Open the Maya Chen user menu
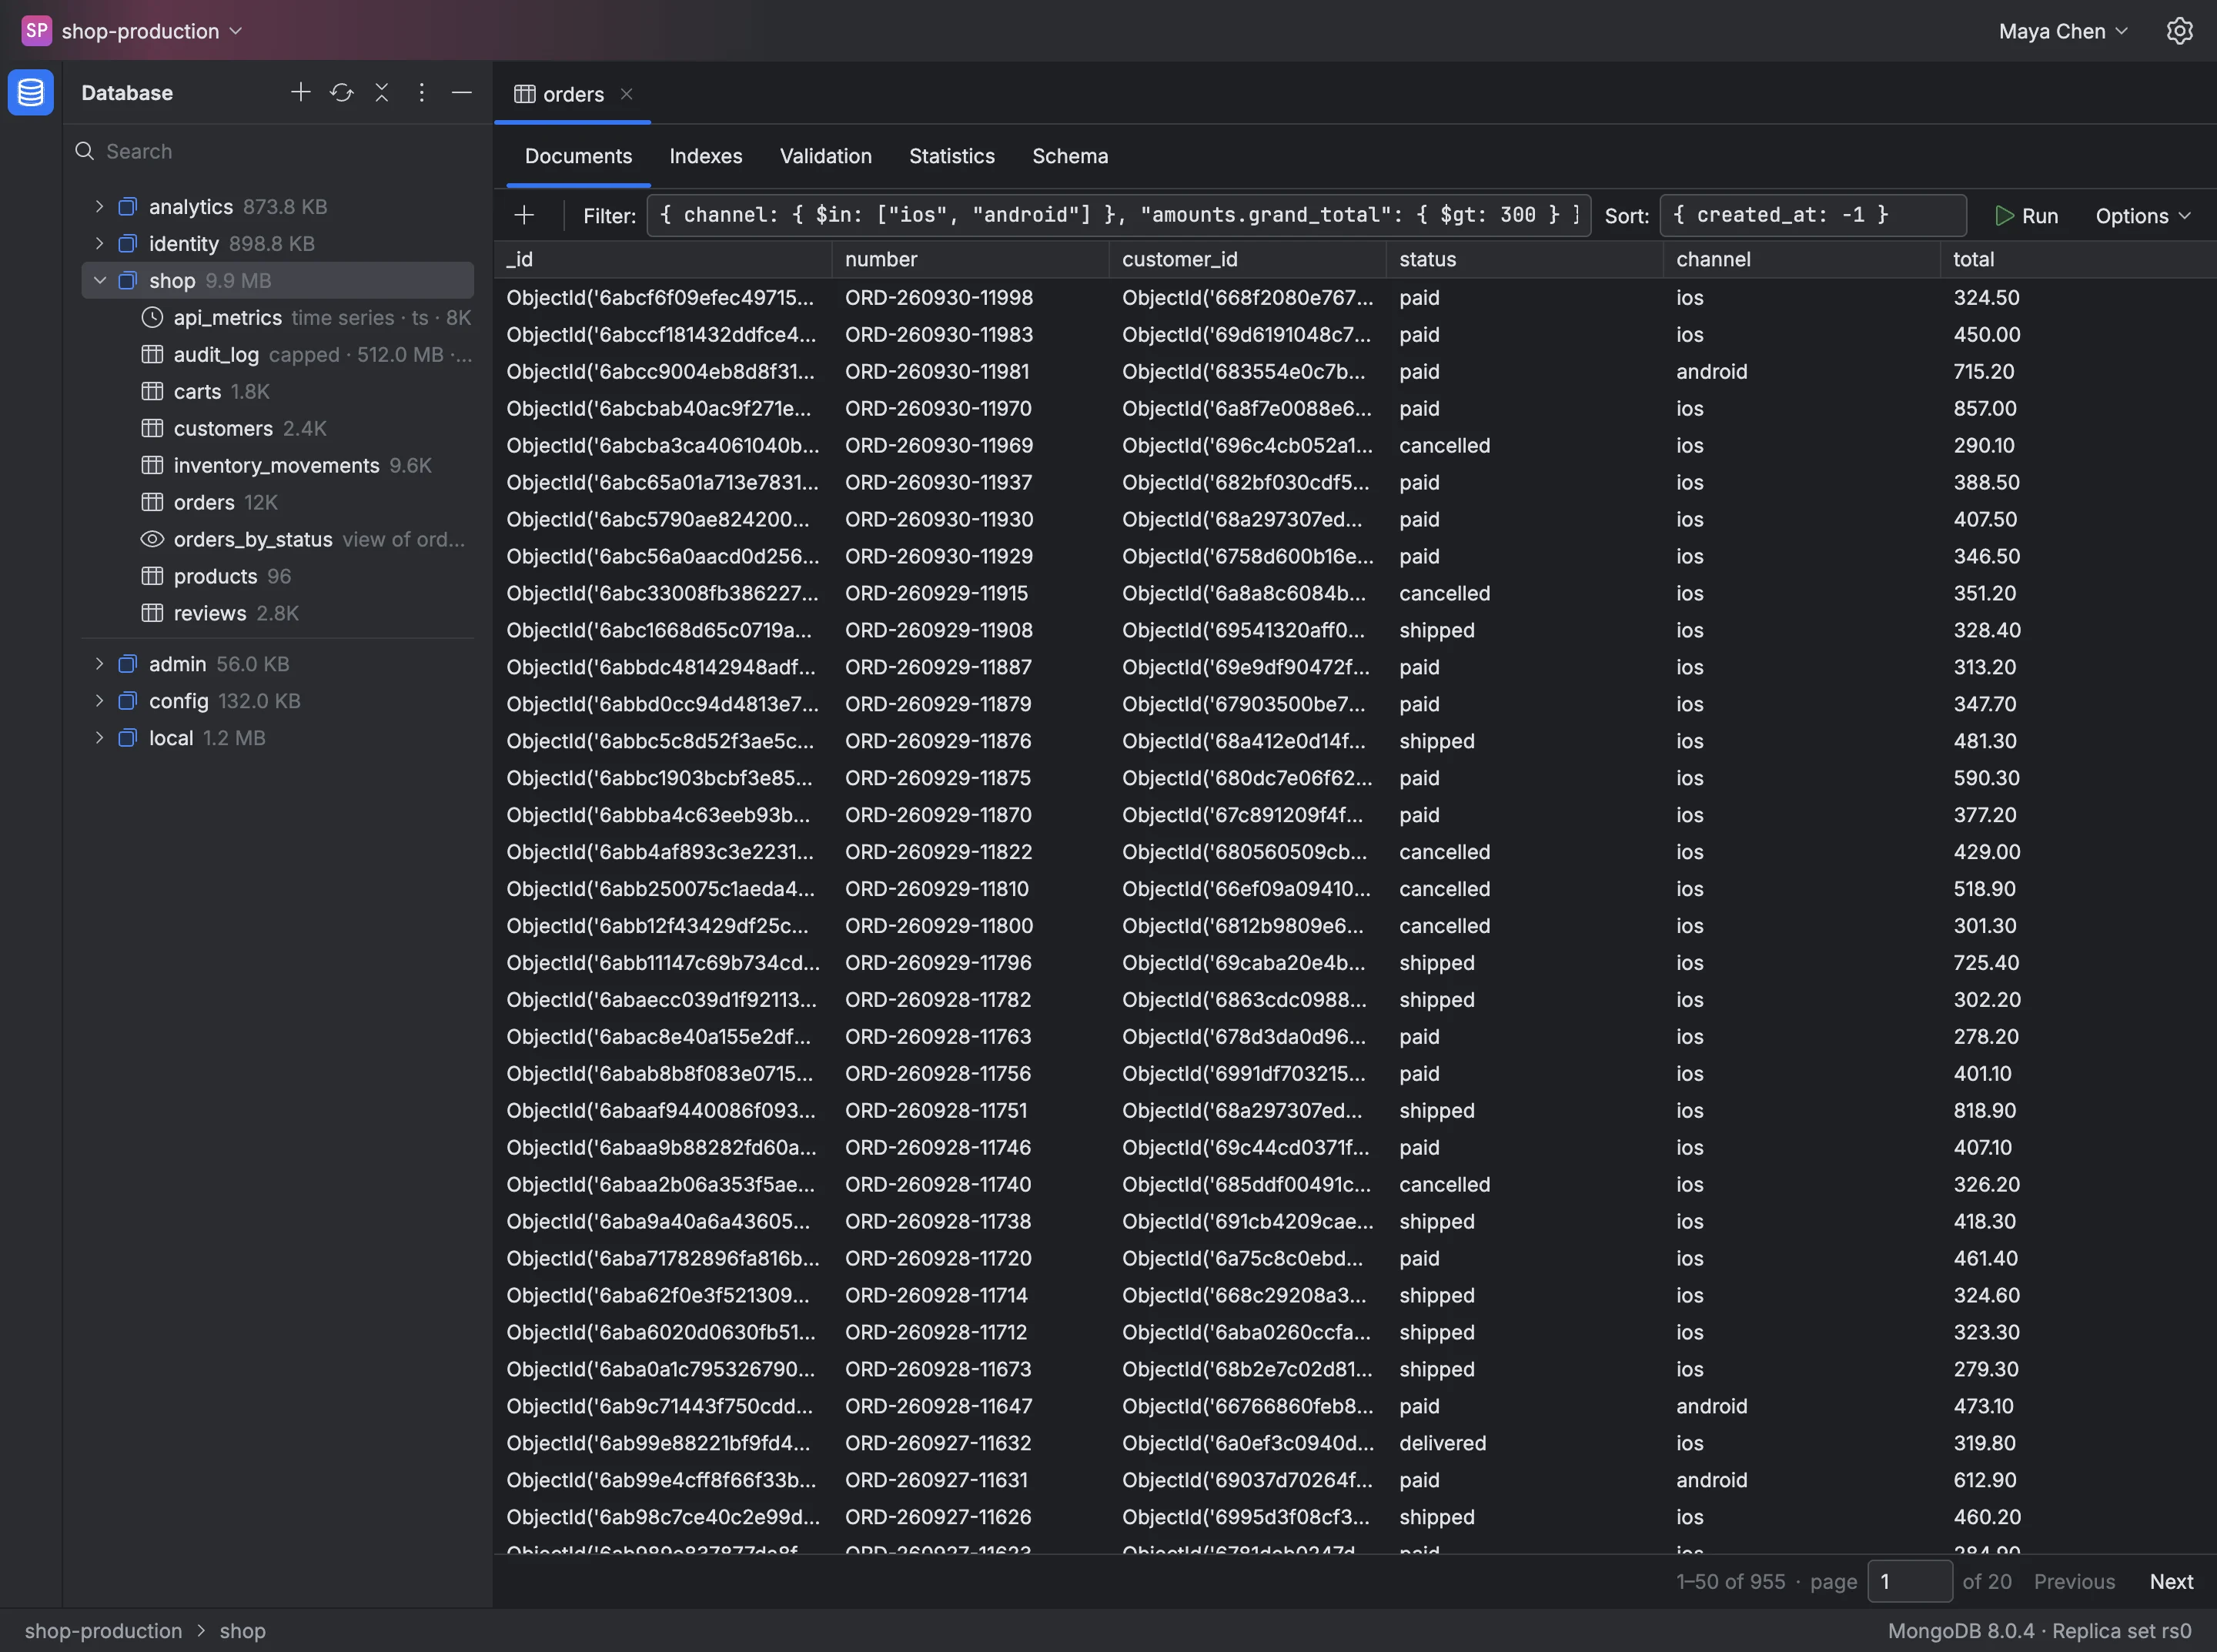The width and height of the screenshot is (2217, 1652). [2063, 31]
